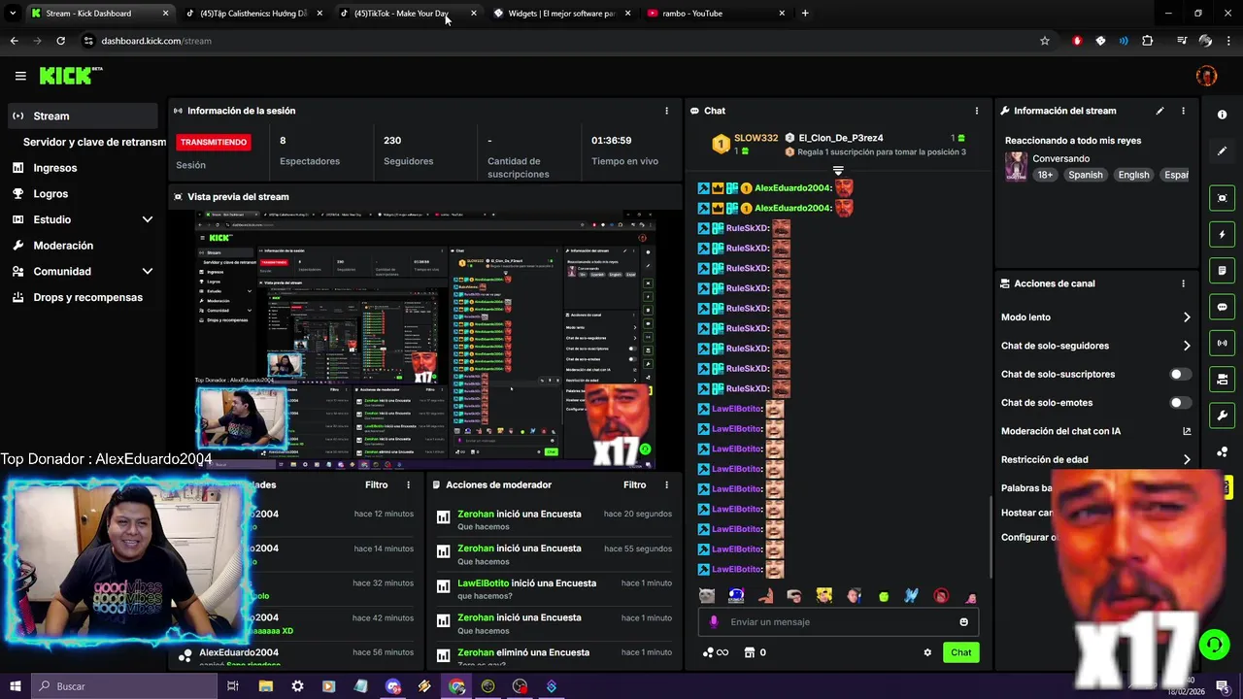The image size is (1243, 699).
Task: Select Stream in sidebar
Action: coord(83,116)
